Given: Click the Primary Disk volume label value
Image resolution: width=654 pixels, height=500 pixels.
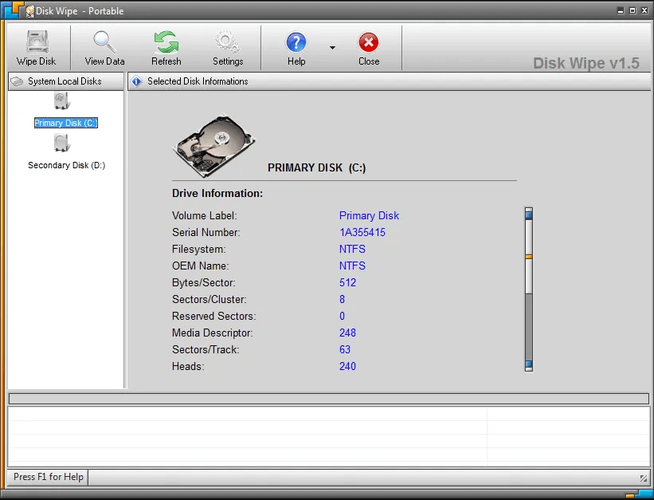Looking at the screenshot, I should point(369,215).
